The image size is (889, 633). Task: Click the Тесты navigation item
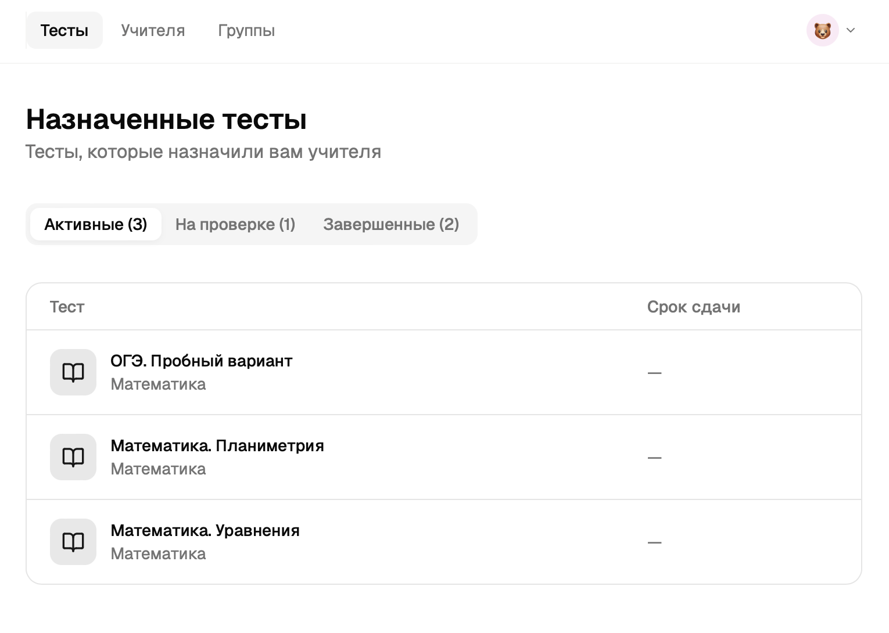pyautogui.click(x=64, y=30)
